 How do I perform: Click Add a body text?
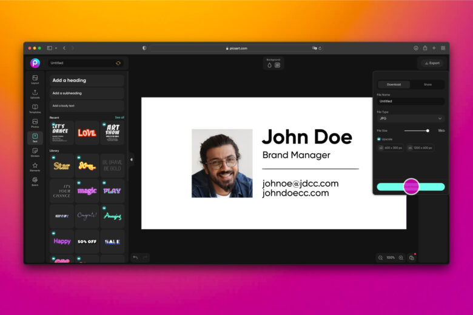point(87,106)
